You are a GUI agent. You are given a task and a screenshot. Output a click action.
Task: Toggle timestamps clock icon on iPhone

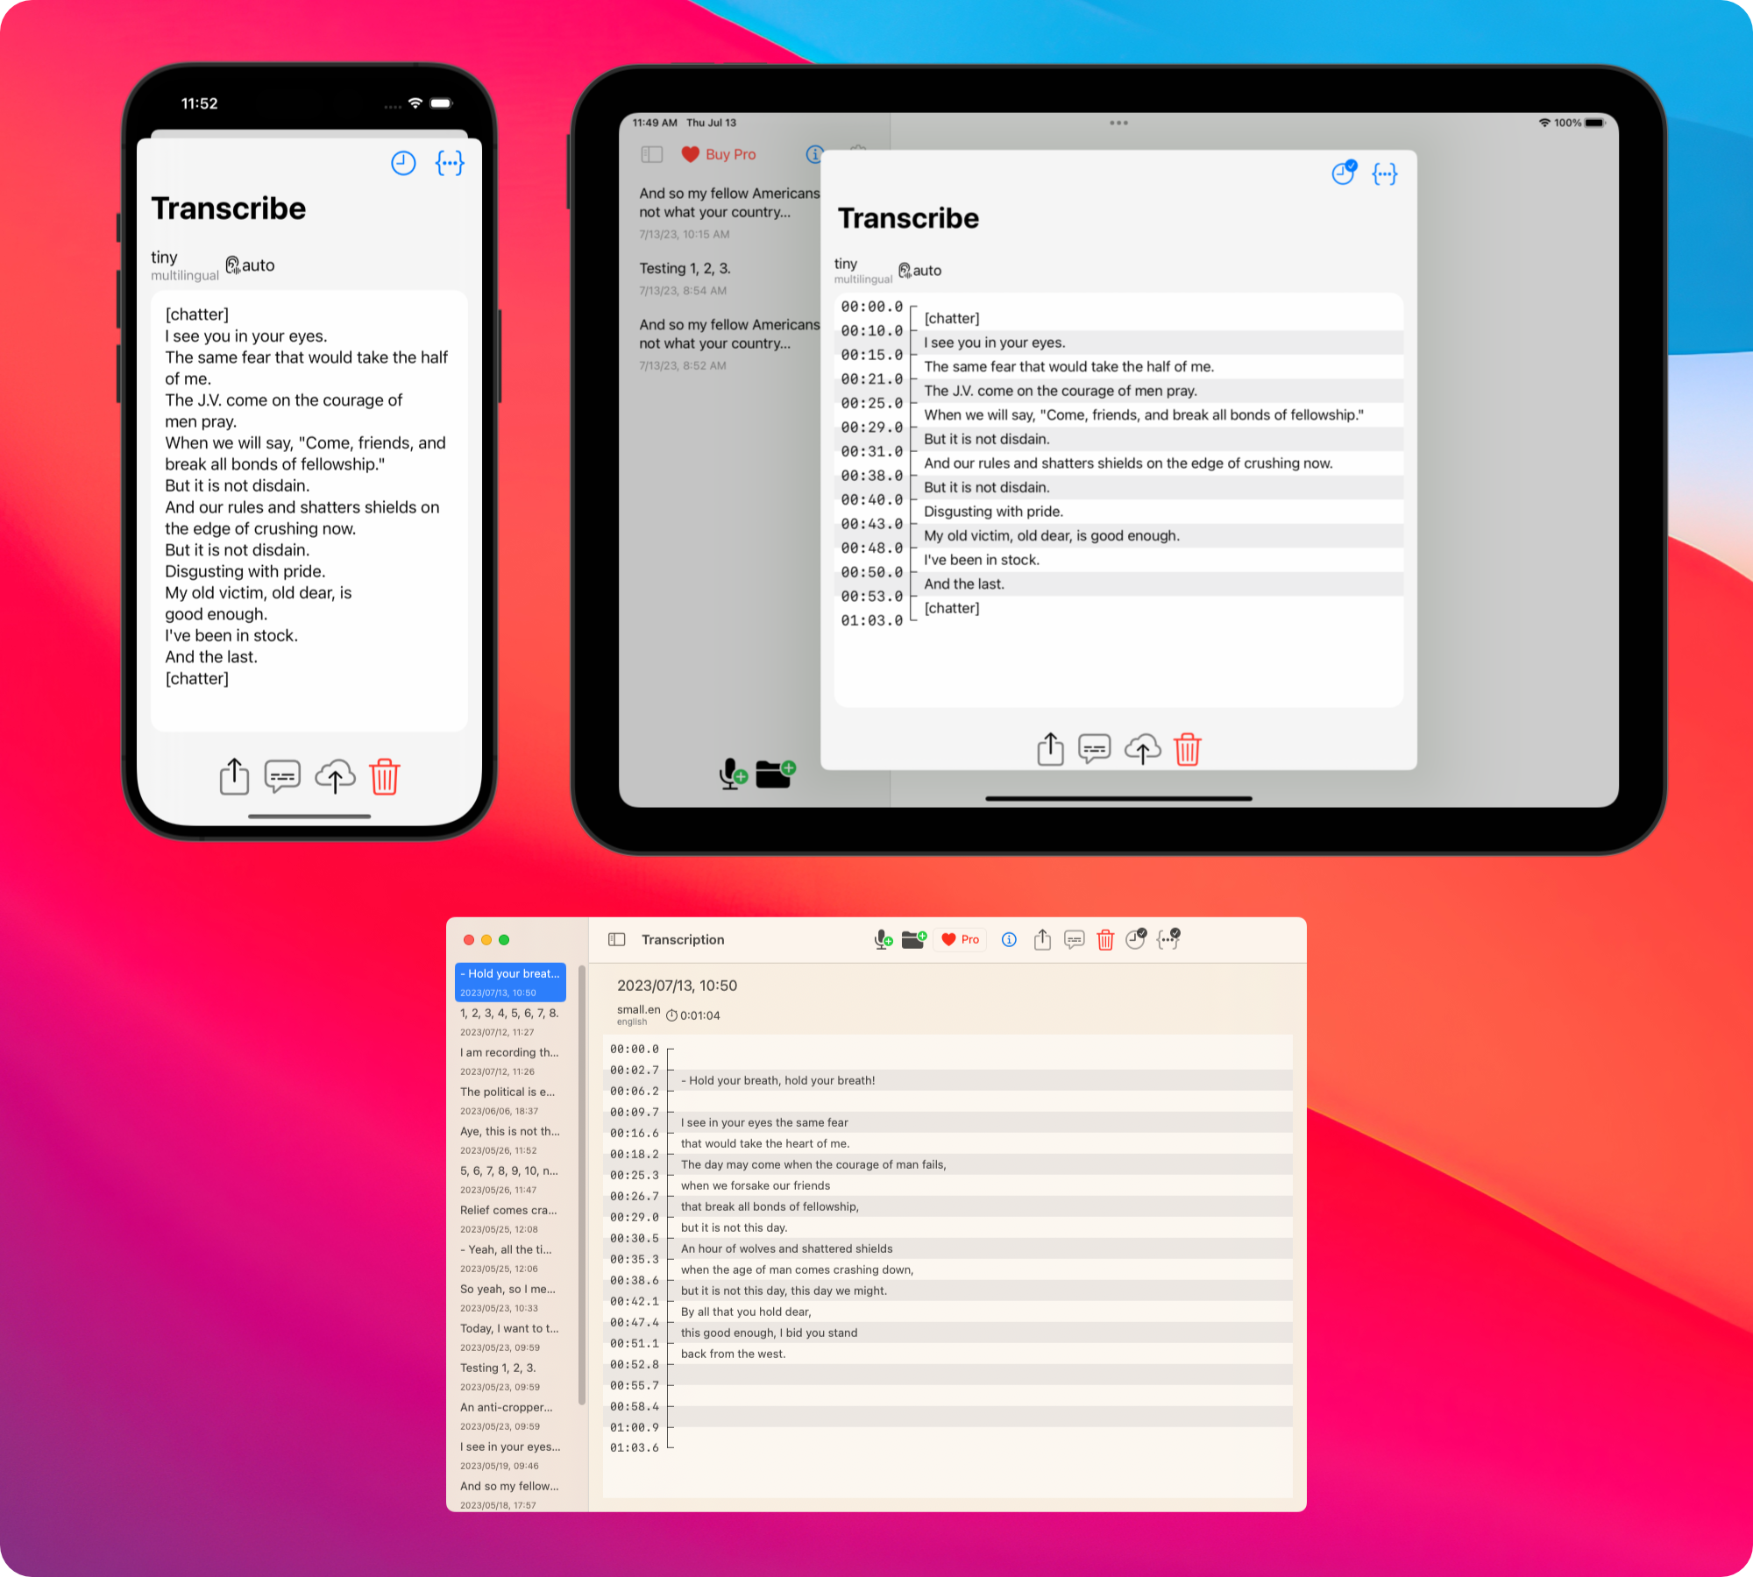click(403, 163)
